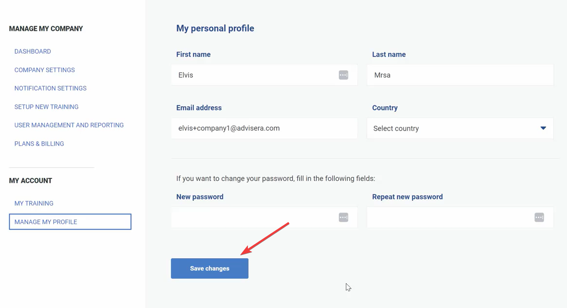
Task: Expand the Country dropdown arrow
Action: point(543,128)
